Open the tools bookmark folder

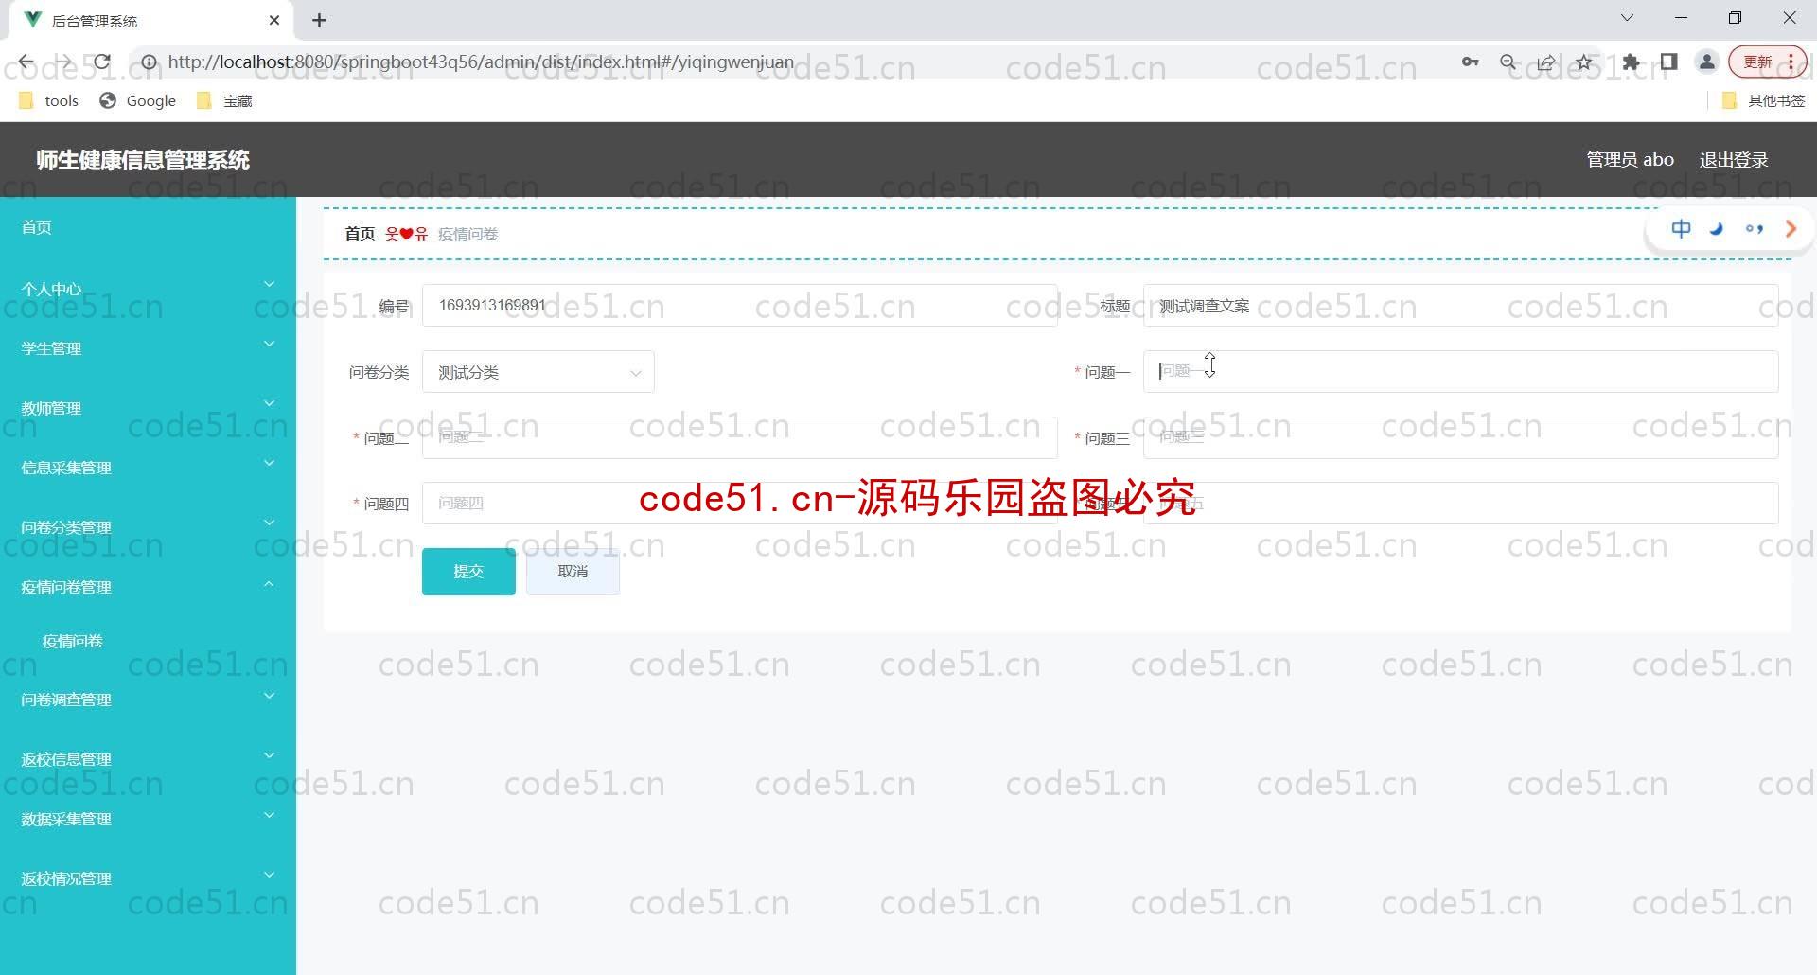coord(49,100)
